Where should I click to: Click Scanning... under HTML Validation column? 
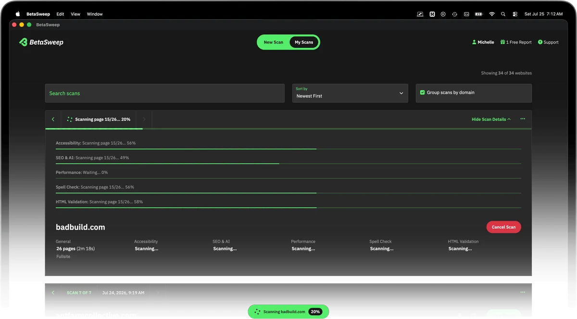[x=460, y=249]
